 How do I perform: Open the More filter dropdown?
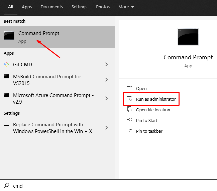click(x=126, y=7)
